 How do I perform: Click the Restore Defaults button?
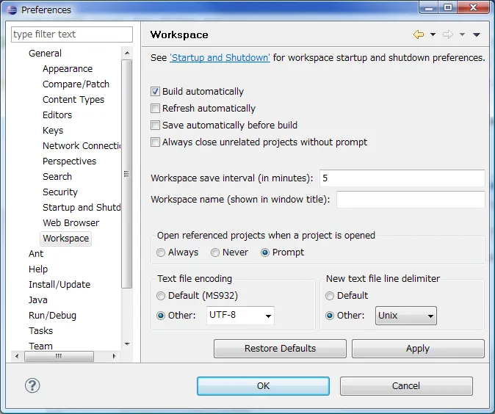pos(280,349)
